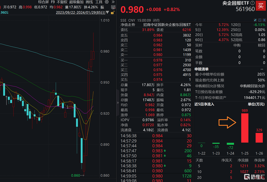Click the 买五 bid price 0.974
Image resolution: width=267 pixels, height=182 pixels.
pos(158,80)
